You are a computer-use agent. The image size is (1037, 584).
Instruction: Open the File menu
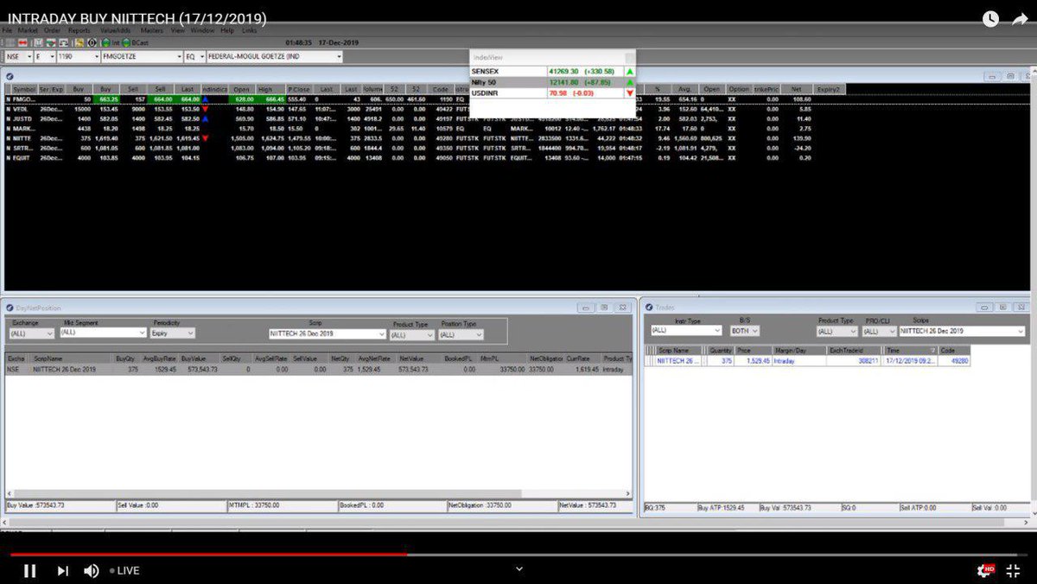(7, 30)
